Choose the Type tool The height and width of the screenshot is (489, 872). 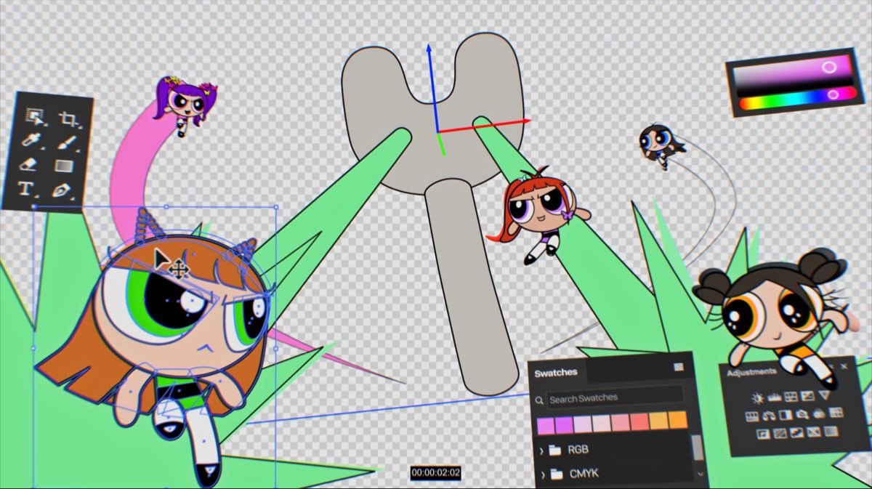[x=27, y=188]
